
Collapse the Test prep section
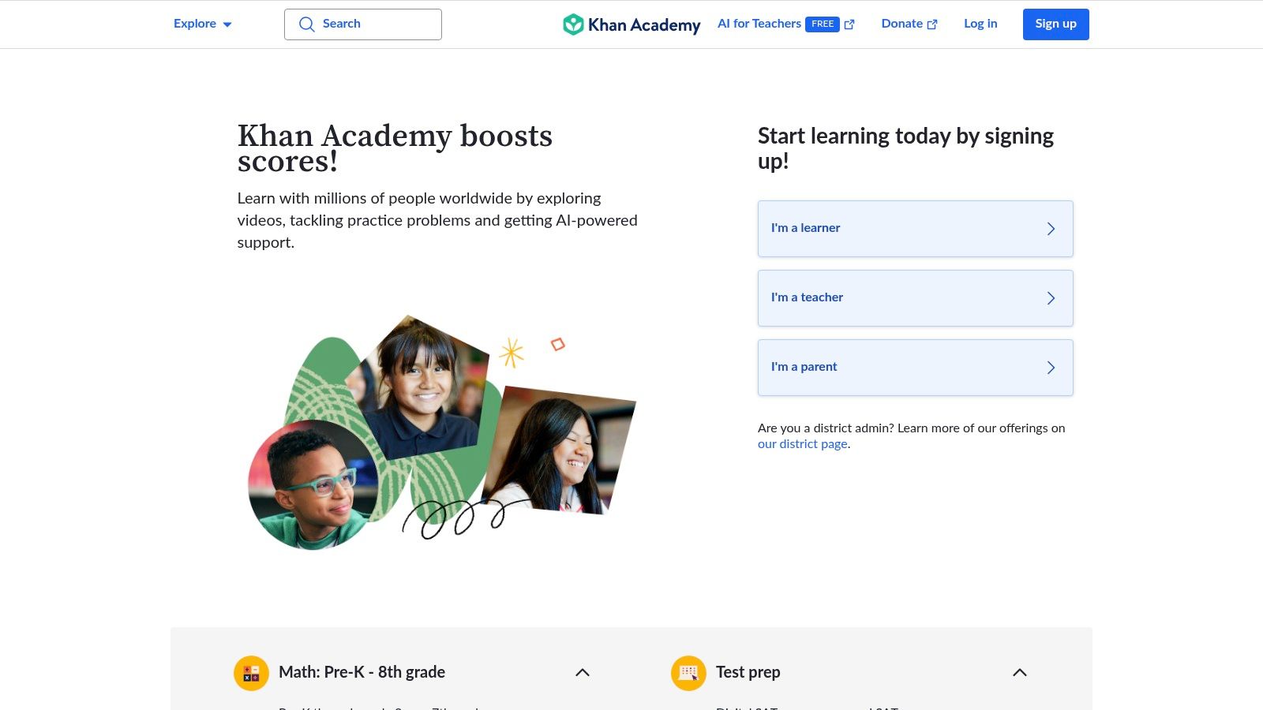coord(1020,672)
